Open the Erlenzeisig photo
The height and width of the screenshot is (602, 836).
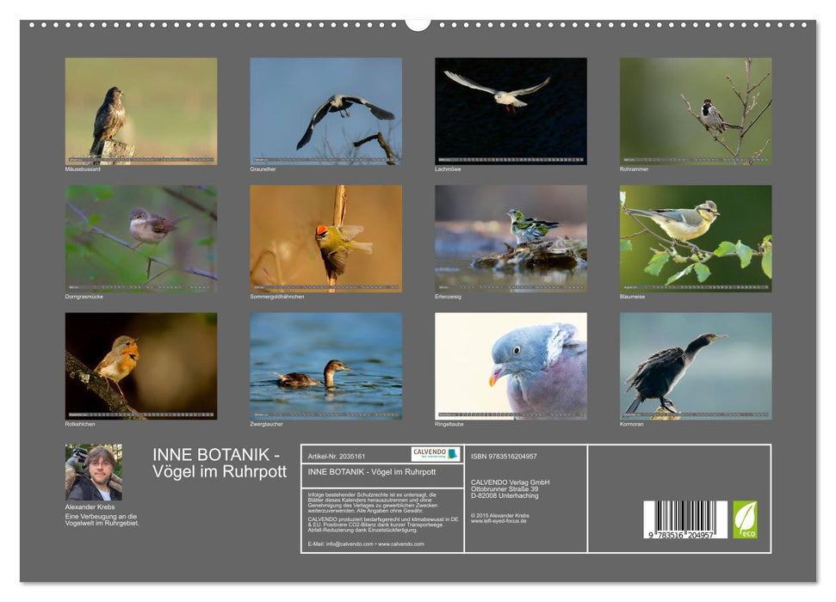point(511,238)
